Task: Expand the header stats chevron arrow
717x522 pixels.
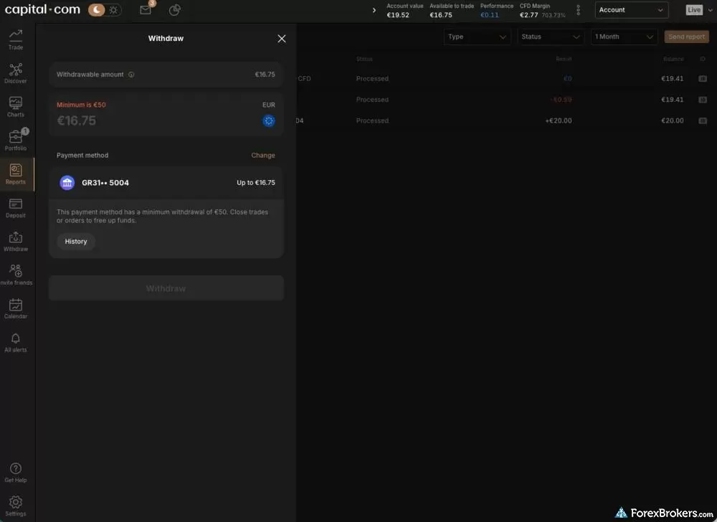Action: (374, 10)
